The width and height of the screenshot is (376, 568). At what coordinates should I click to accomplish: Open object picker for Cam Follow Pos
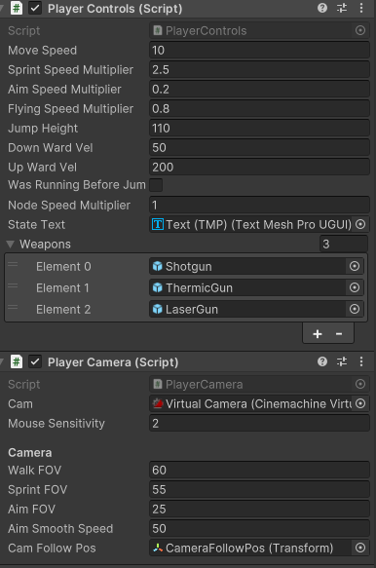(x=360, y=548)
